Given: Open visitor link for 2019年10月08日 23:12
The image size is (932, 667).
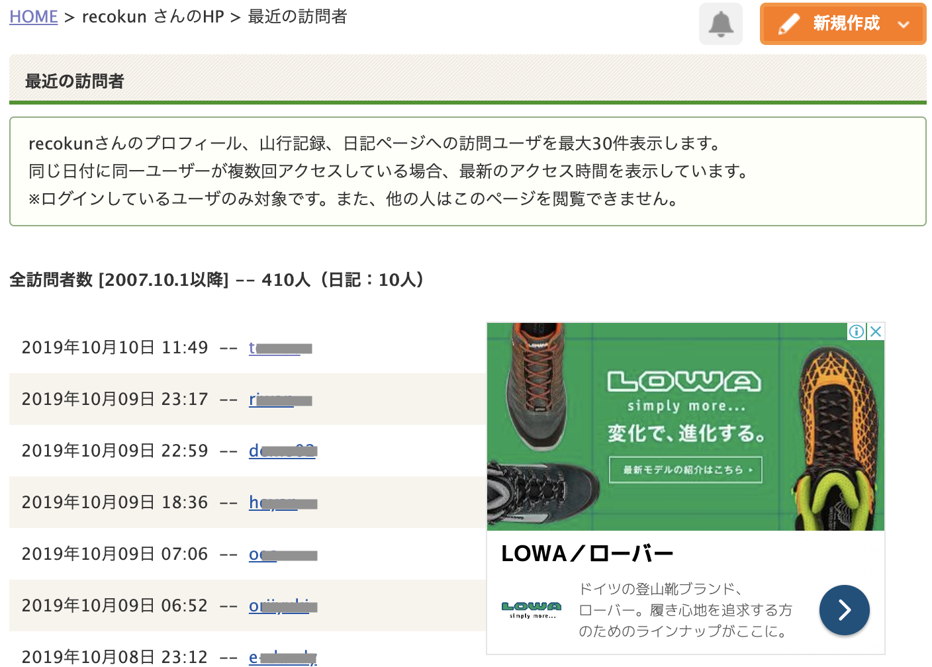Looking at the screenshot, I should point(283,658).
